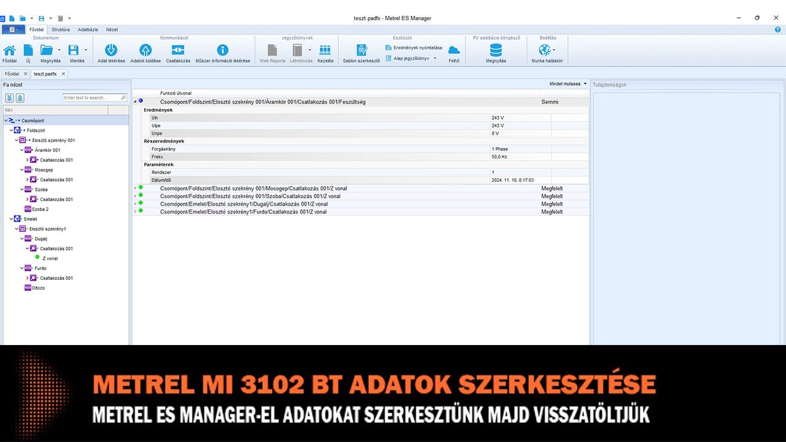Collapse the Csomópont root node

(6, 121)
